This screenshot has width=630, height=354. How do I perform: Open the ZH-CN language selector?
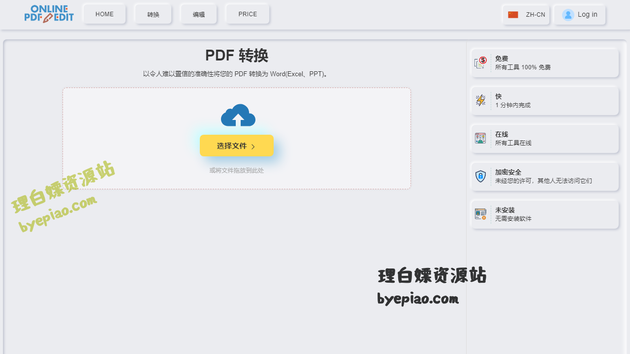click(535, 15)
